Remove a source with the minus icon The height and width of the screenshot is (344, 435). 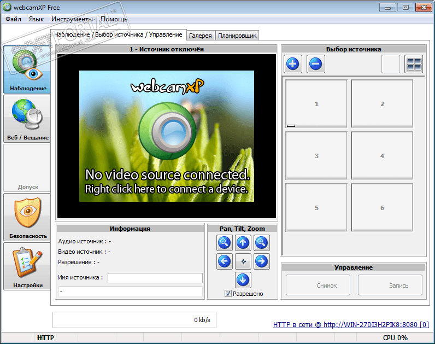pyautogui.click(x=316, y=64)
